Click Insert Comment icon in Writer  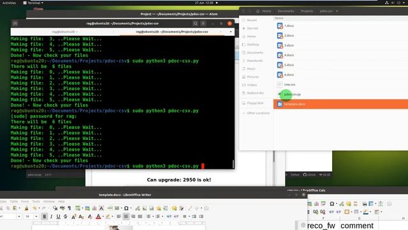pyautogui.click(x=174, y=208)
